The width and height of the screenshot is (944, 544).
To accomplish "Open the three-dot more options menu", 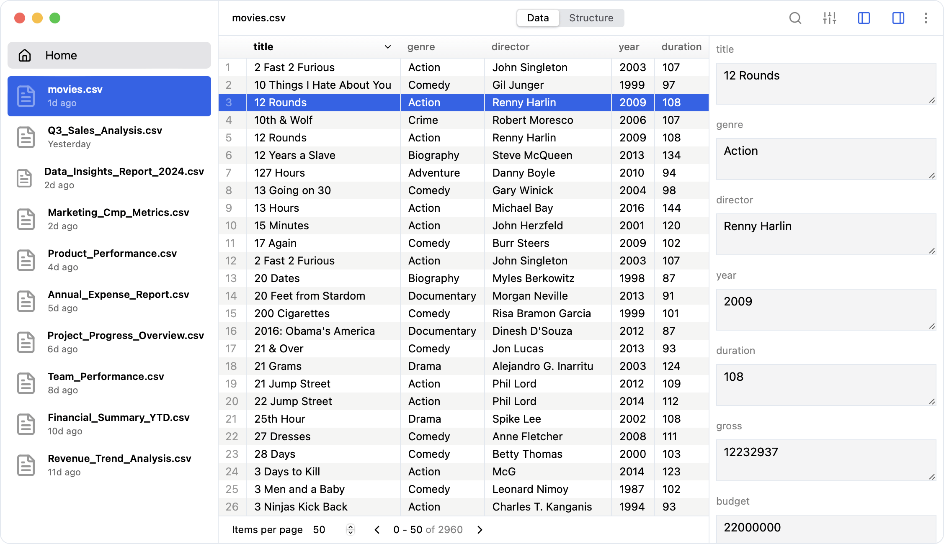I will (926, 18).
